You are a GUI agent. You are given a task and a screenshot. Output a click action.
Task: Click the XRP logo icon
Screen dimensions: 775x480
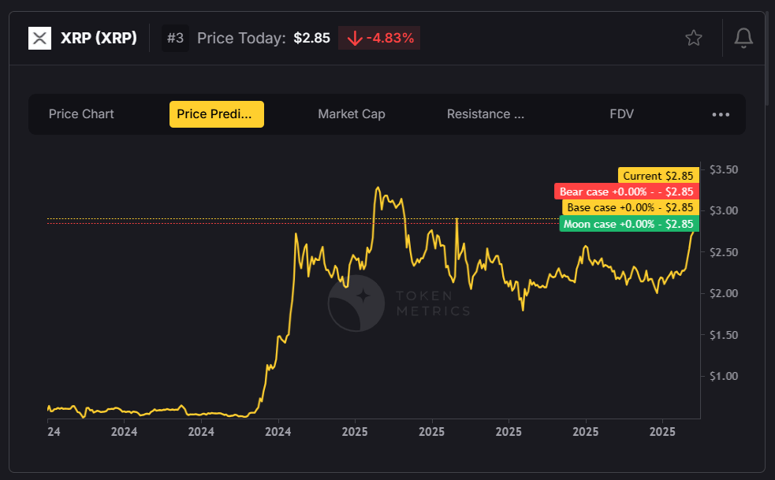point(39,38)
